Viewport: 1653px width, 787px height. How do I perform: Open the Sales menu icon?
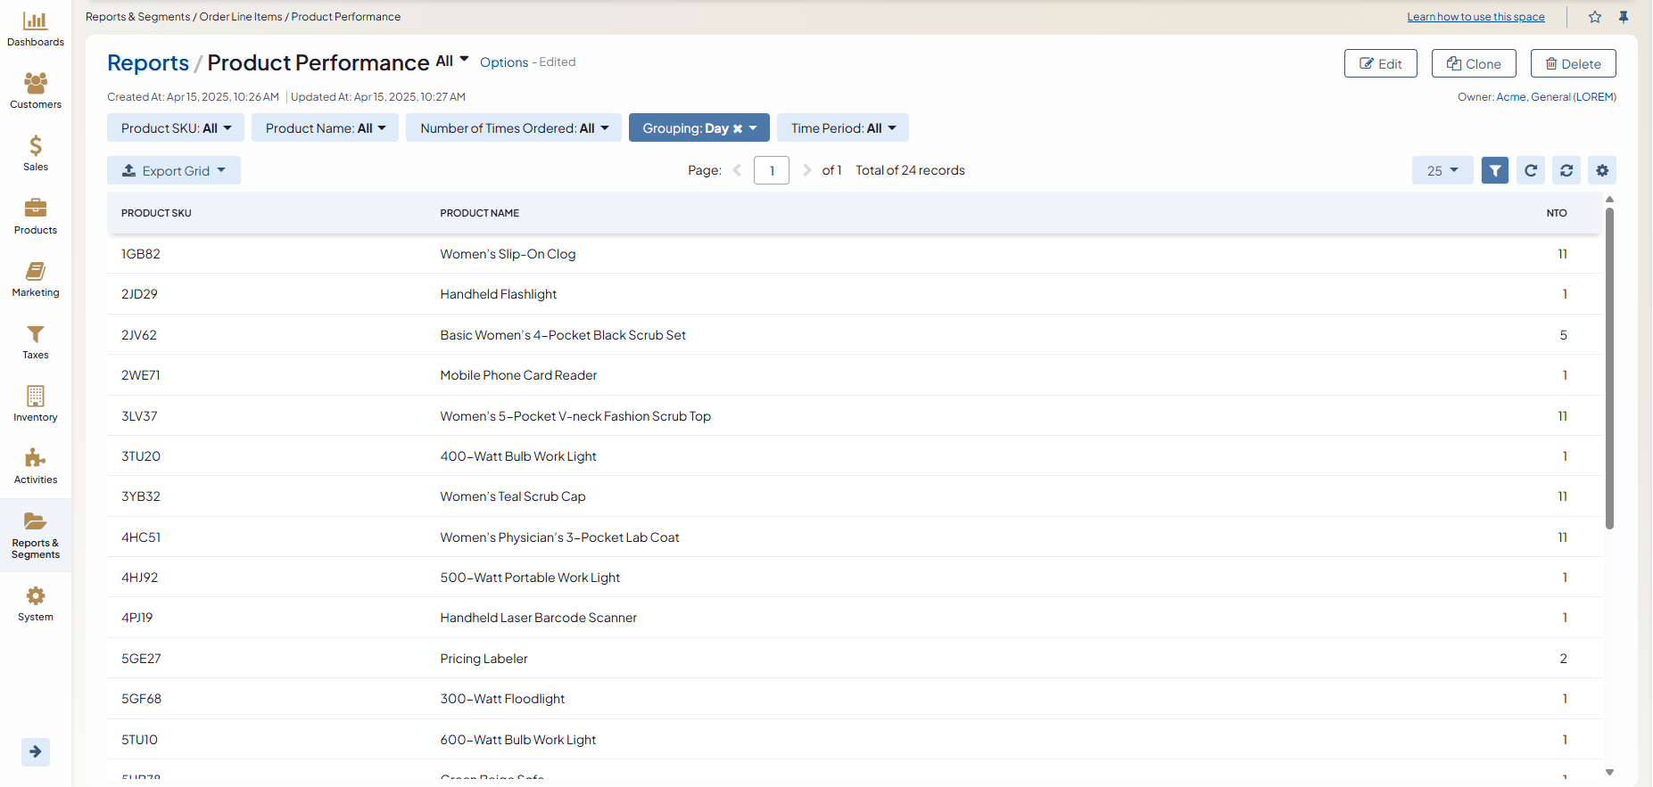(x=36, y=153)
